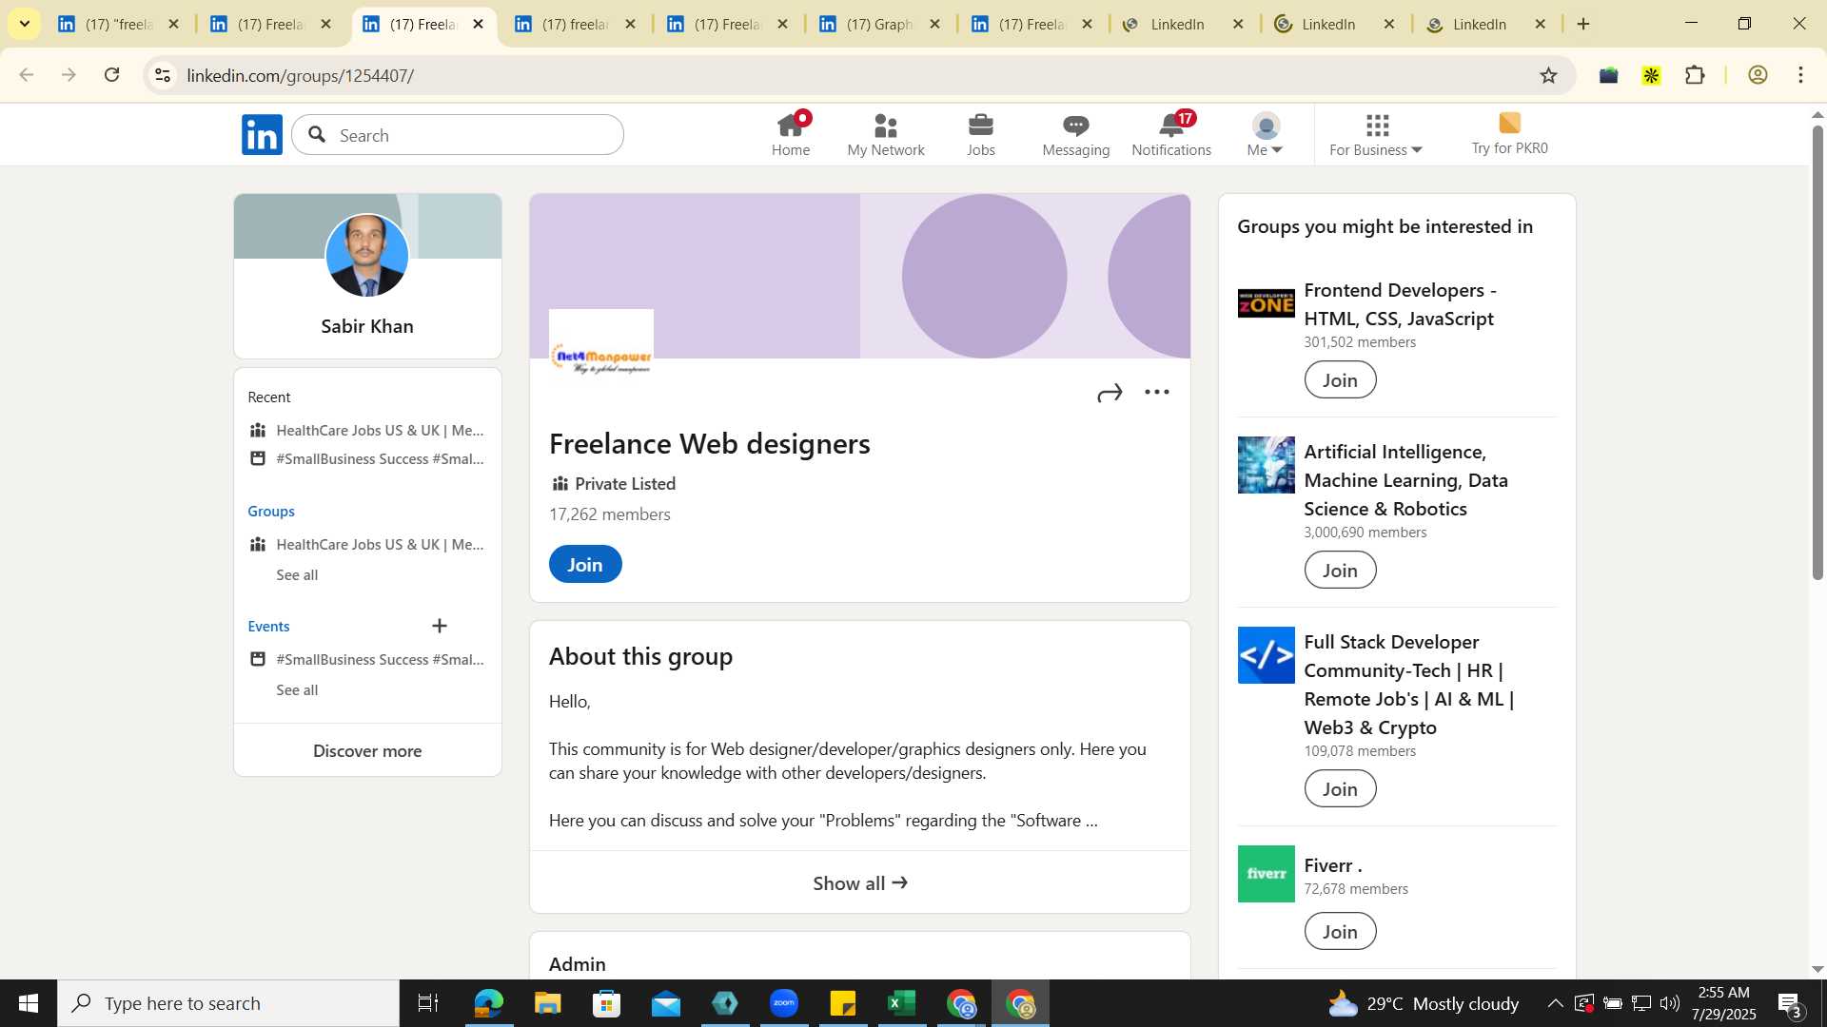See all events link

(x=297, y=689)
